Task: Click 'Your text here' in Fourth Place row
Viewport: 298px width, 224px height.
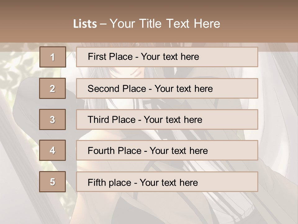Action: (x=178, y=151)
